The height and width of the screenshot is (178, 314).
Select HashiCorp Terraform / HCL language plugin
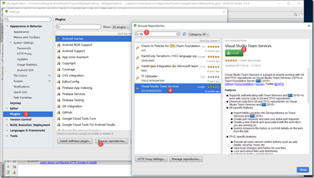[x=178, y=58]
